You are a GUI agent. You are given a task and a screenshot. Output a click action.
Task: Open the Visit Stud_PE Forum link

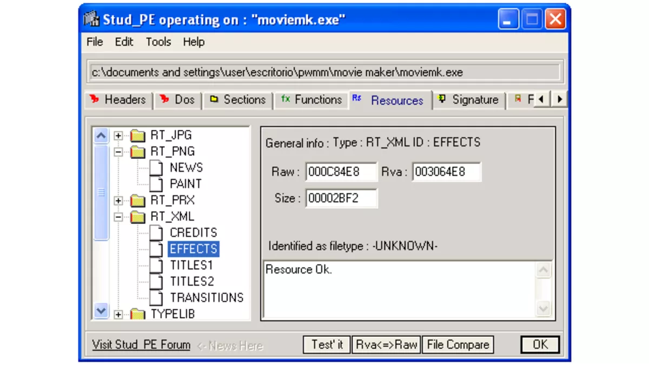(x=140, y=344)
